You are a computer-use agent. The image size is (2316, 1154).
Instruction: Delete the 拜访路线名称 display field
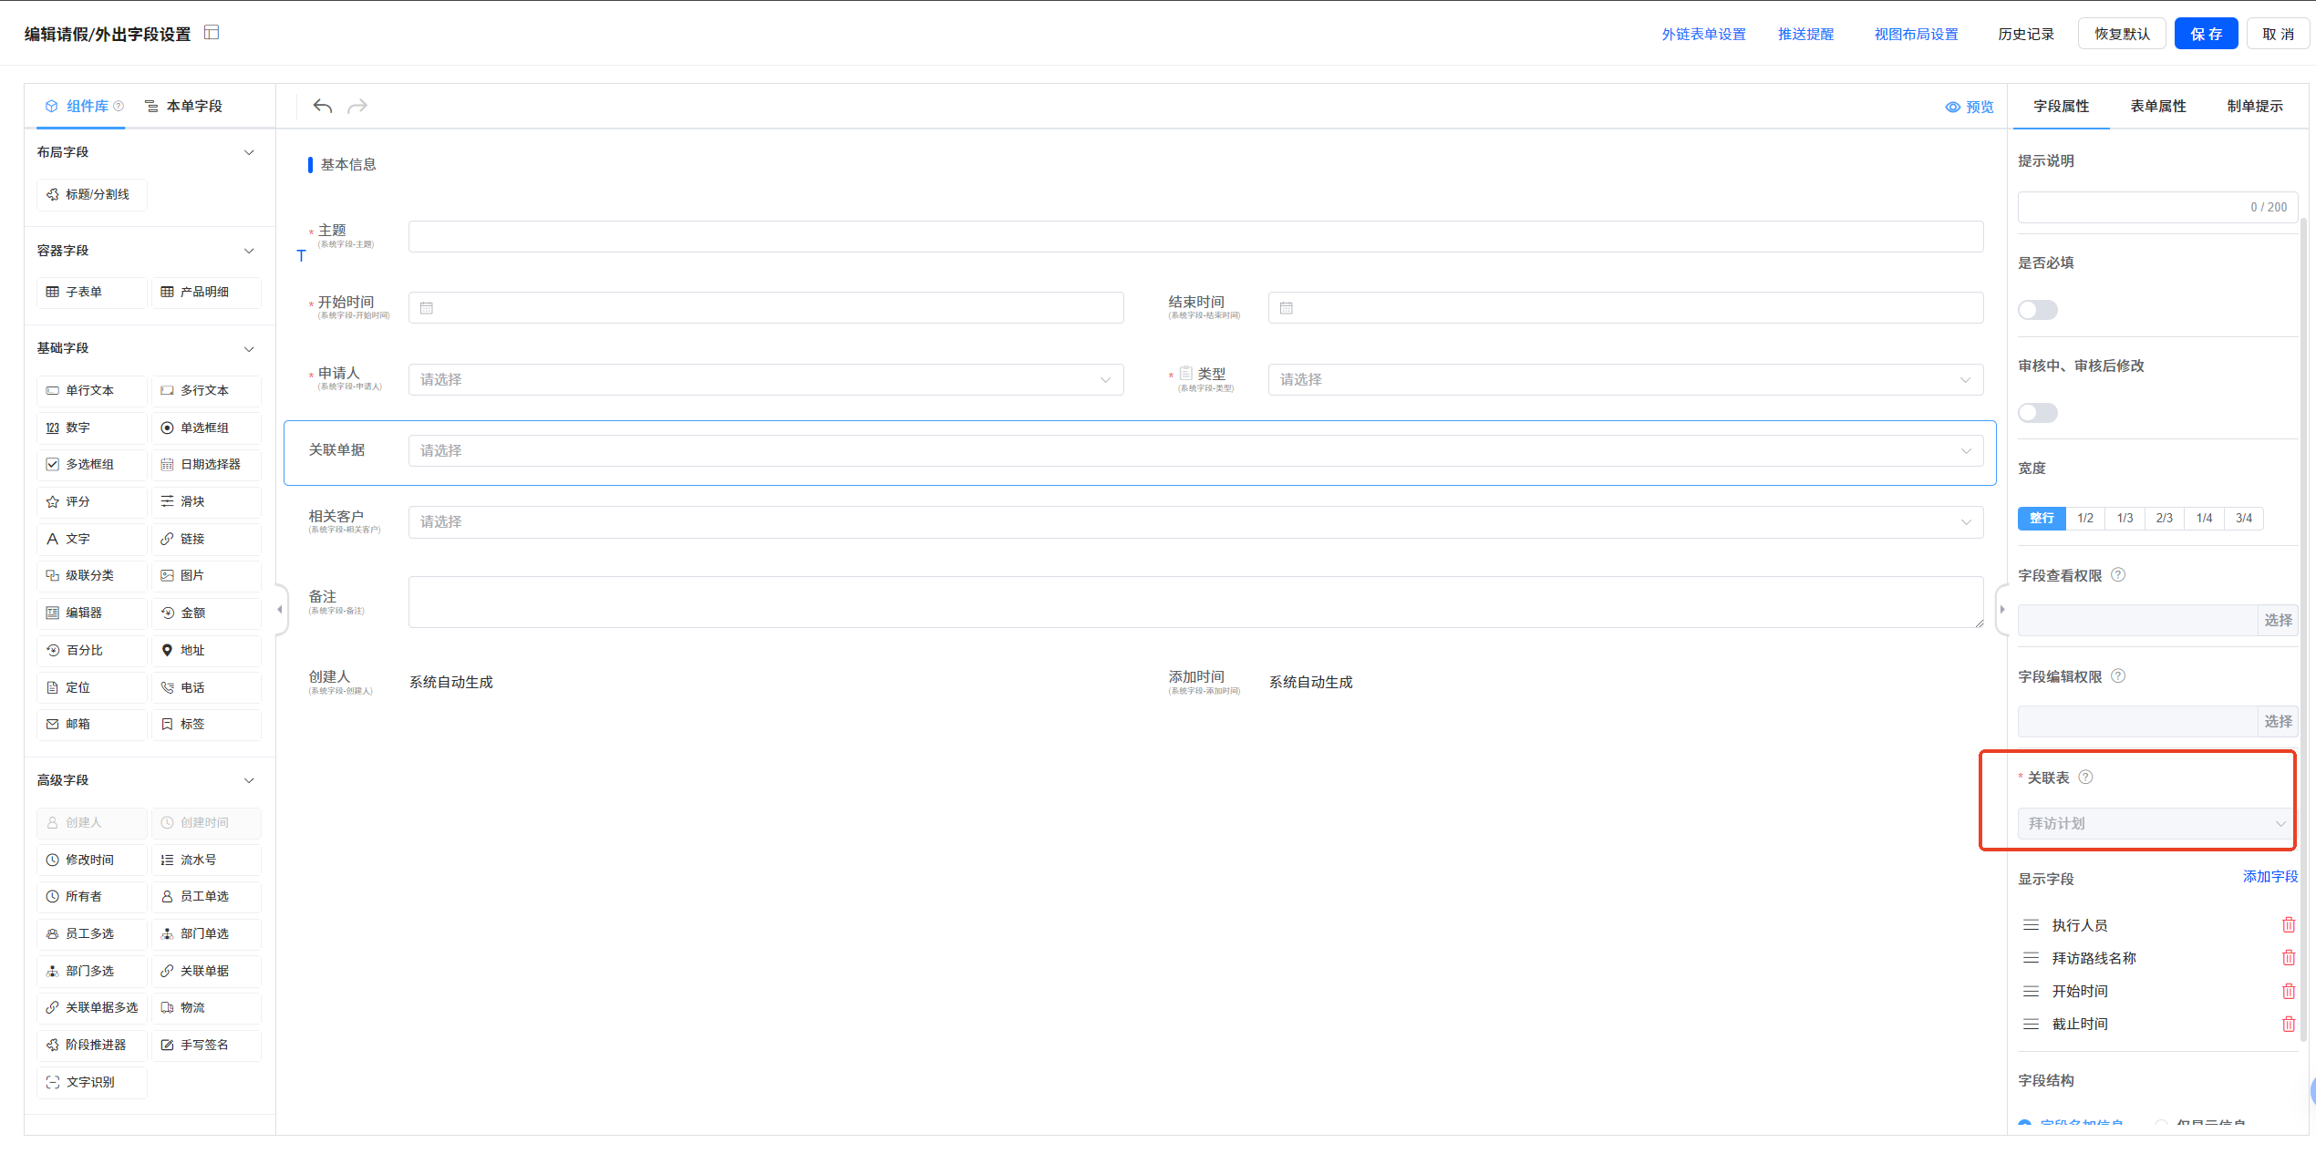tap(2288, 958)
